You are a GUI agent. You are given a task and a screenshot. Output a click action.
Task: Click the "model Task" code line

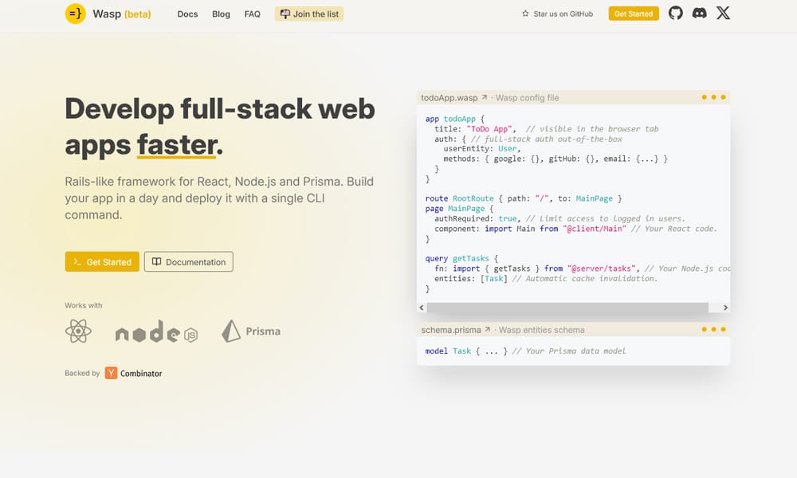click(x=525, y=351)
